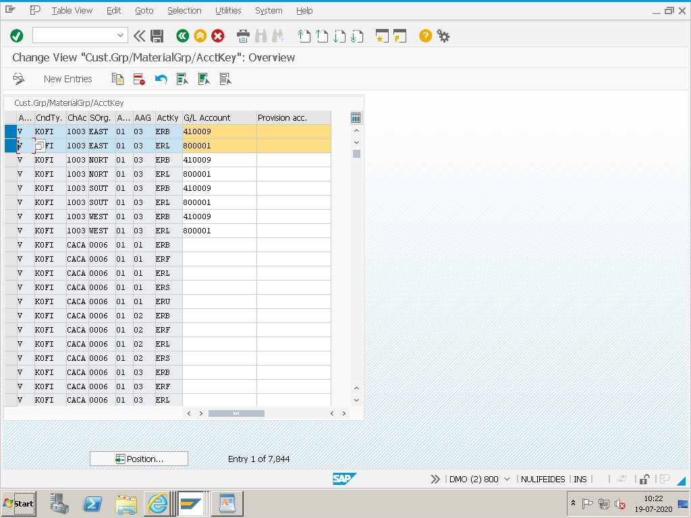Click the green Enter checkmark icon
This screenshot has width=691, height=518.
(17, 36)
